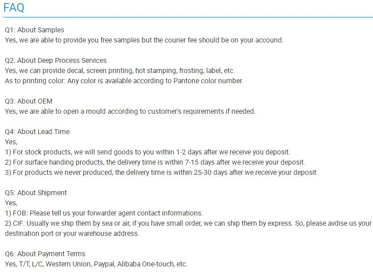Image resolution: width=373 pixels, height=277 pixels.
Task: Click the never produced 25-30 days line
Action: pos(161,173)
